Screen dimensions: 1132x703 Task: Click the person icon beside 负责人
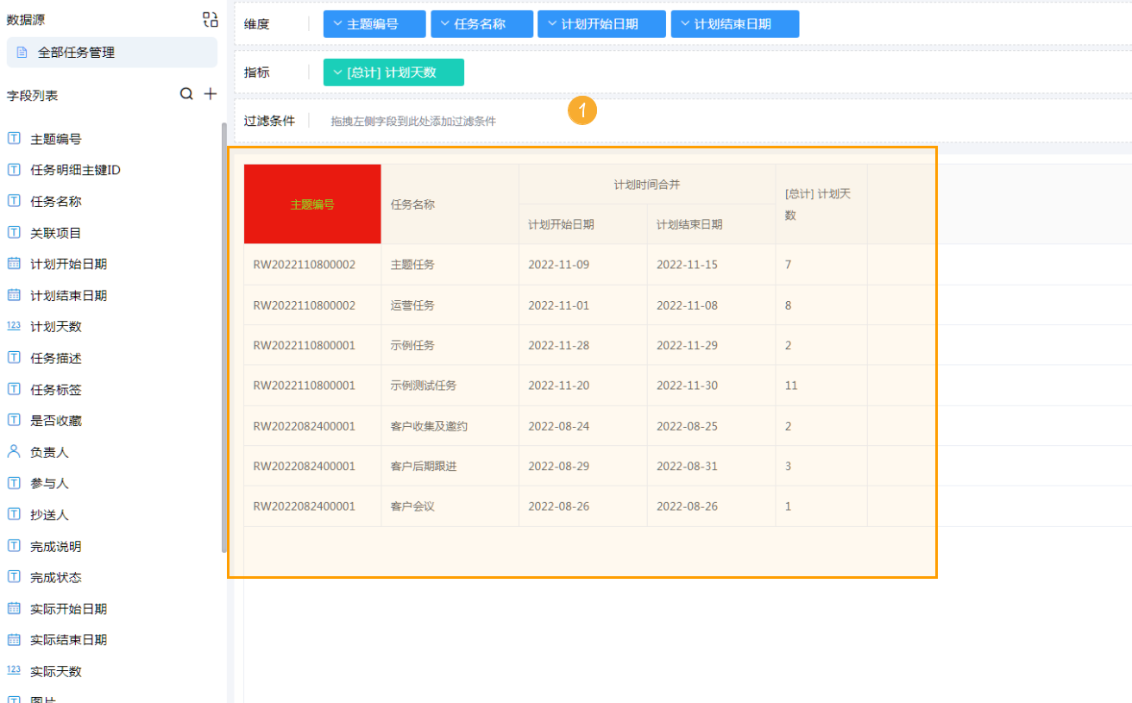[x=13, y=451]
